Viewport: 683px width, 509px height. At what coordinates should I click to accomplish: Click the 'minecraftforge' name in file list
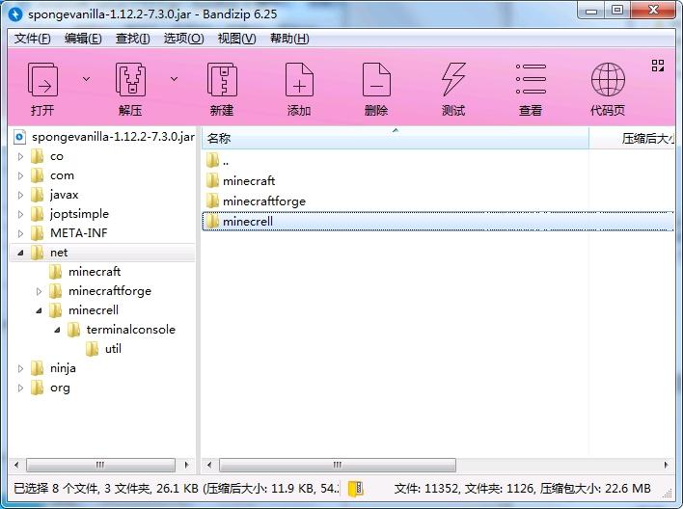264,201
